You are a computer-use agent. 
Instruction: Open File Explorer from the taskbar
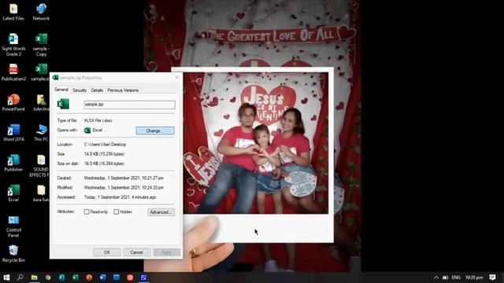tap(34, 277)
